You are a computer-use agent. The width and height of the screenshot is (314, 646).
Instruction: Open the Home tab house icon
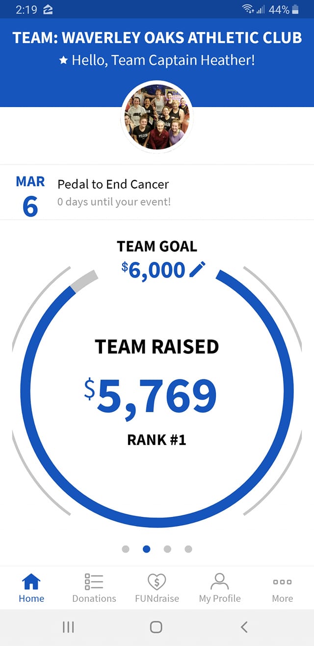31,582
